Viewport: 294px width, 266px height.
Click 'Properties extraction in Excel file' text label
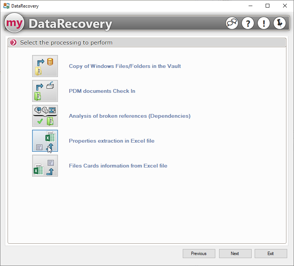(x=112, y=141)
